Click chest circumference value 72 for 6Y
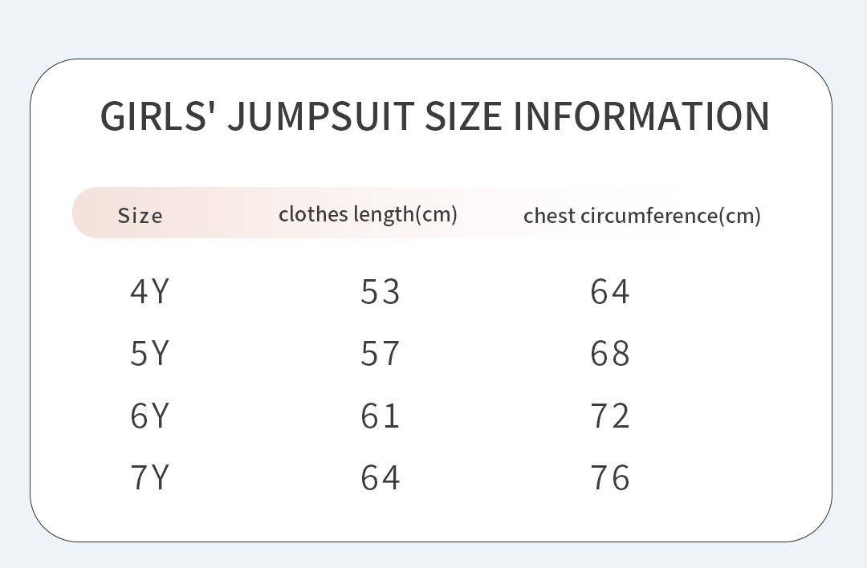Screen dimensions: 867x568 click(x=610, y=416)
